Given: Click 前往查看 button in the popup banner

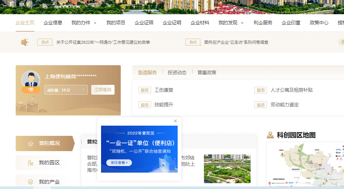Looking at the screenshot, I should 119,163.
